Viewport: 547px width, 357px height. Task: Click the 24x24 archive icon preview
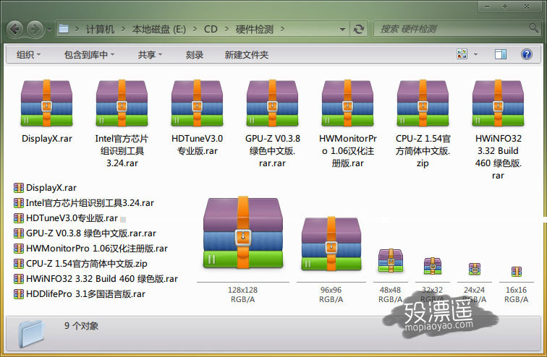pos(475,269)
